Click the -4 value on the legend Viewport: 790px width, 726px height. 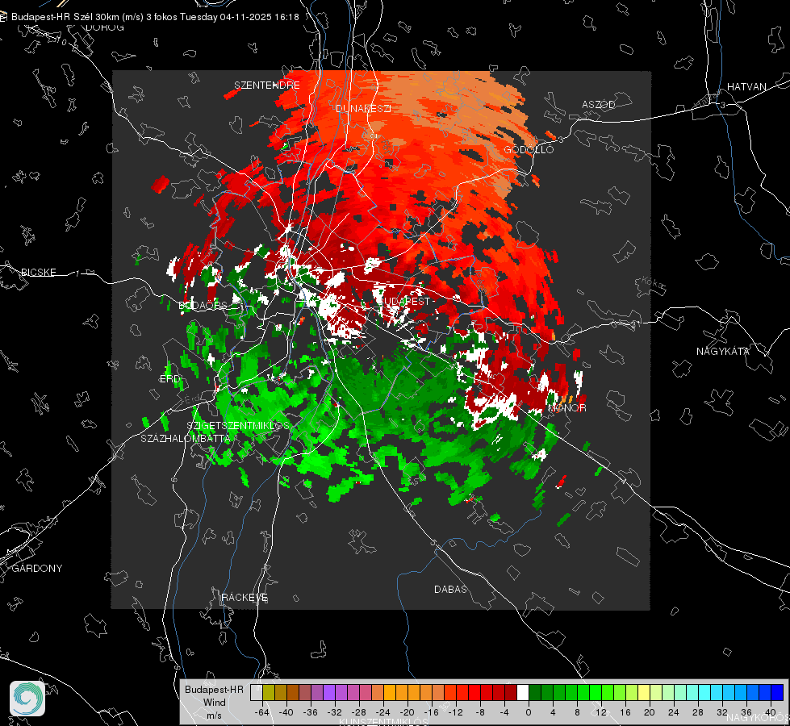tap(504, 712)
